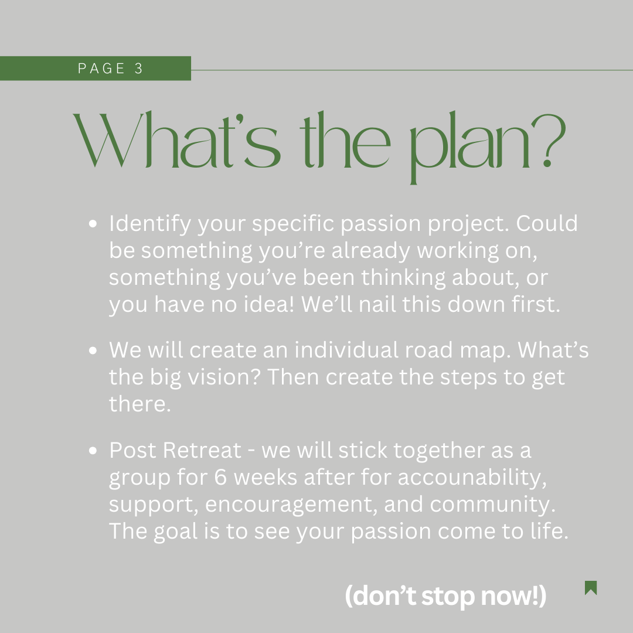Click the "(don't stop now!)" text

[445, 595]
